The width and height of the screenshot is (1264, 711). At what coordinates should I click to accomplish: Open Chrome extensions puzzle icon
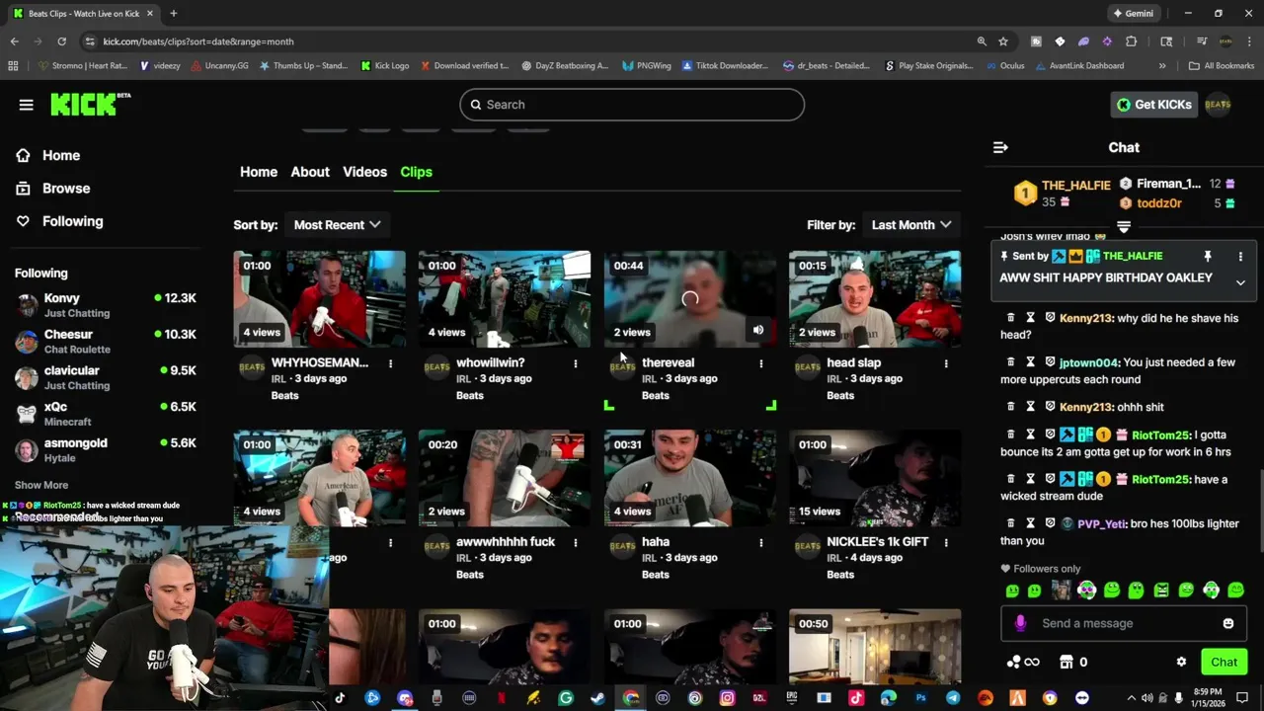1131,41
